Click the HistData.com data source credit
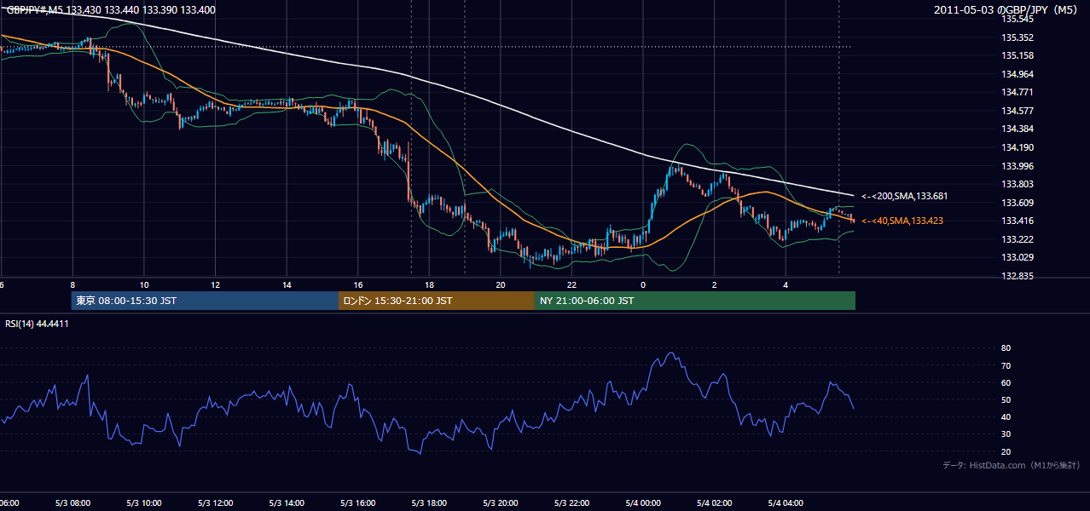 click(x=1012, y=465)
